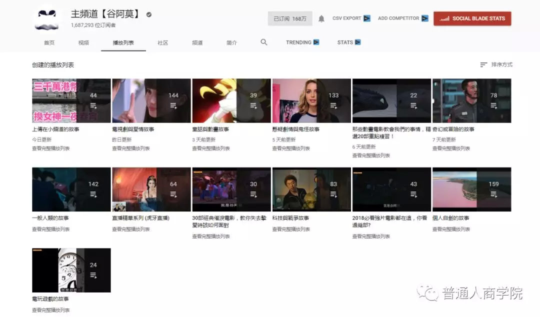
Task: Click the sort order icon labeled 排序方式
Action: [483, 65]
